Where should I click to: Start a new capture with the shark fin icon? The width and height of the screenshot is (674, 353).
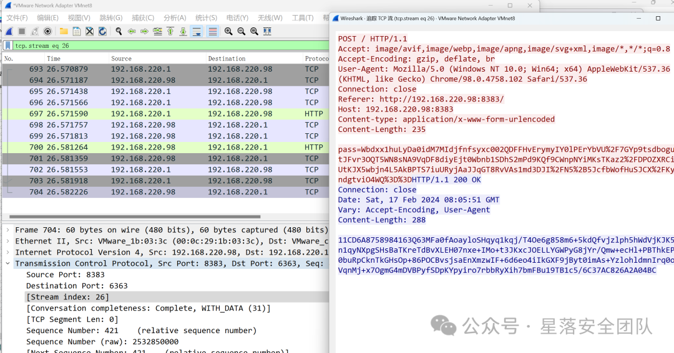click(9, 31)
